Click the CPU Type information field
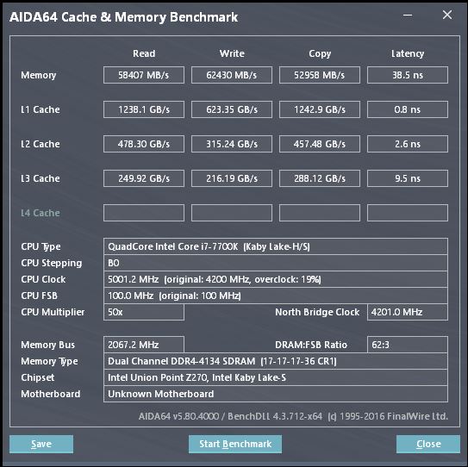Screen dimensions: 468x467 (276, 246)
